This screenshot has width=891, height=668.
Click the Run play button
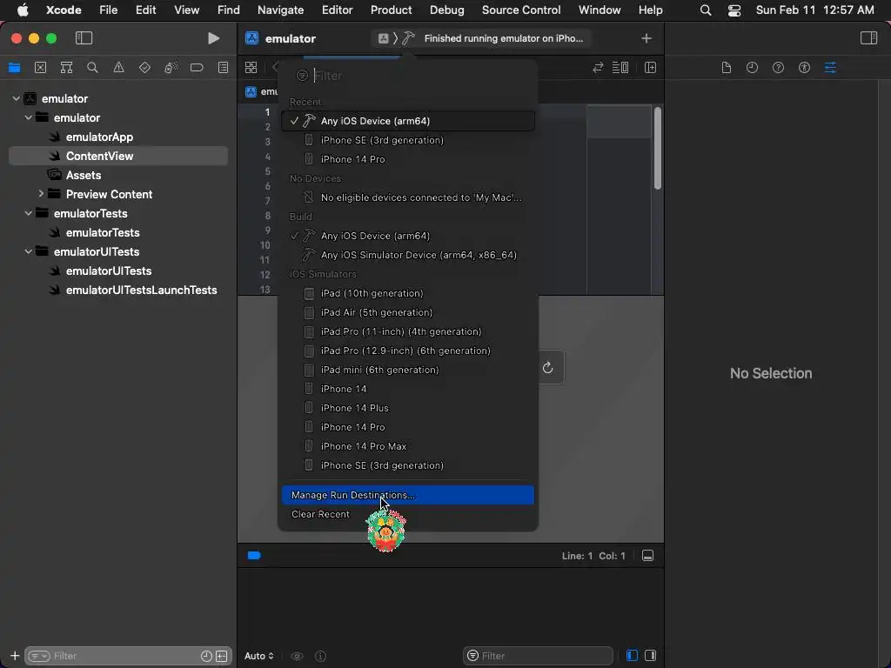214,38
